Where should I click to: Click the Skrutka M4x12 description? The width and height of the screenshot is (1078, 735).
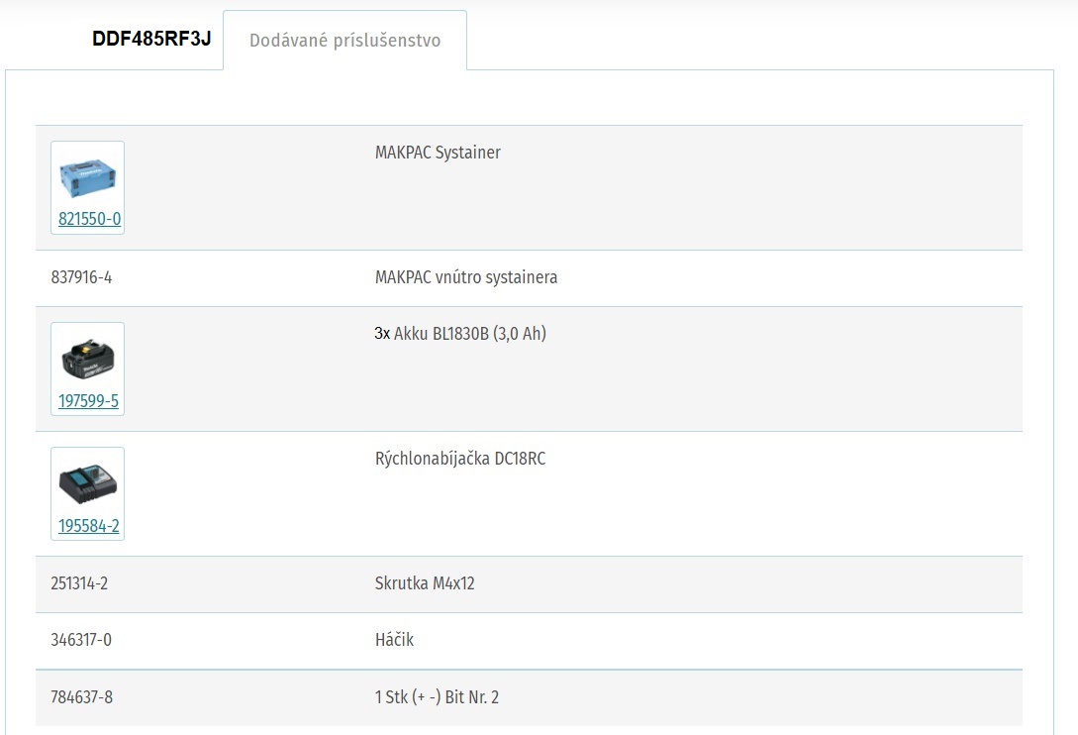425,583
